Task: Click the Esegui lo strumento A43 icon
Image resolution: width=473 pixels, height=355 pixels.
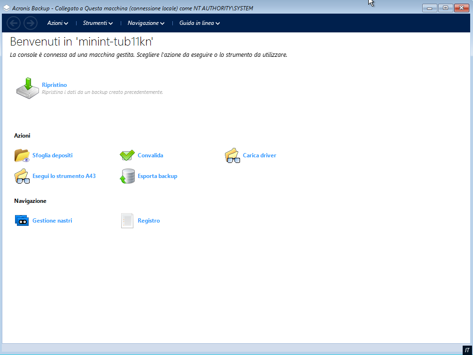Action: (22, 176)
